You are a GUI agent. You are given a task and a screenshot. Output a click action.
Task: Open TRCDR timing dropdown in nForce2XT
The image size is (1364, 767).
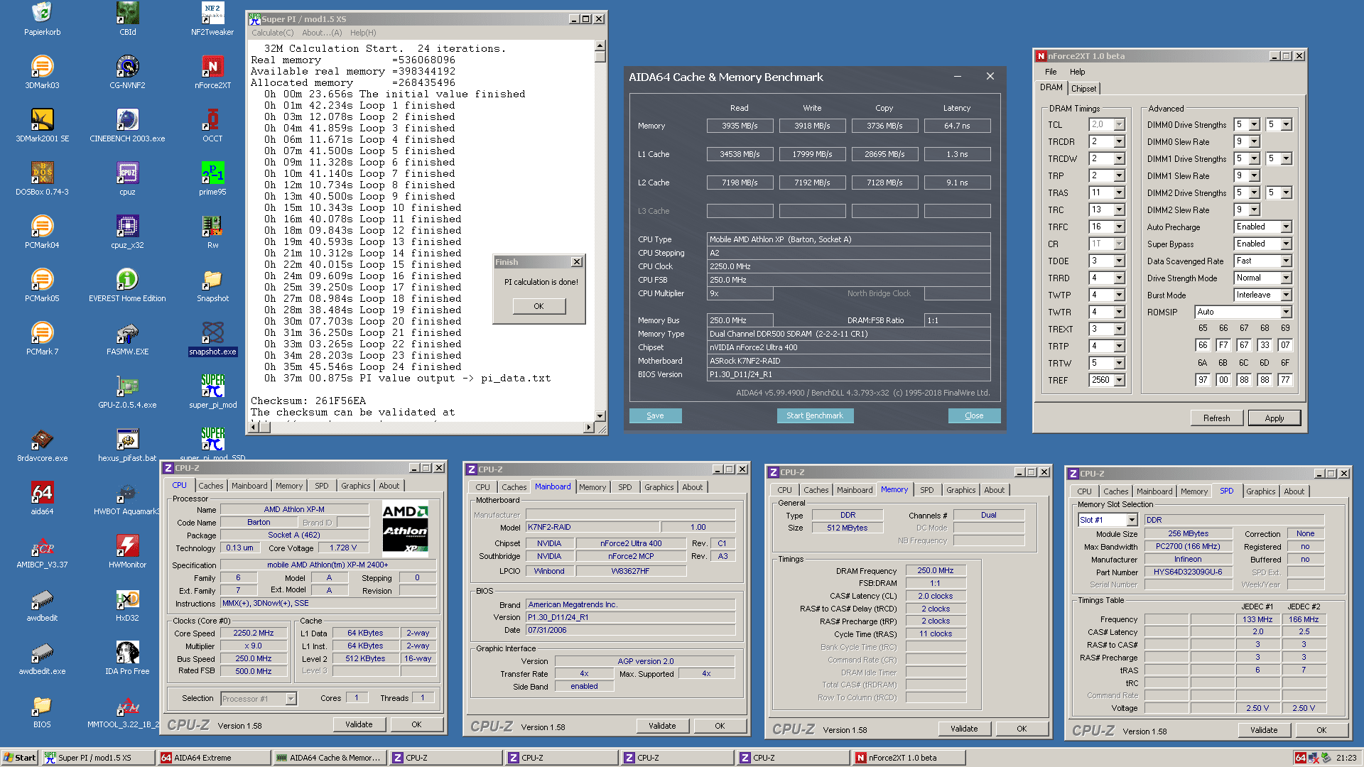pos(1119,142)
